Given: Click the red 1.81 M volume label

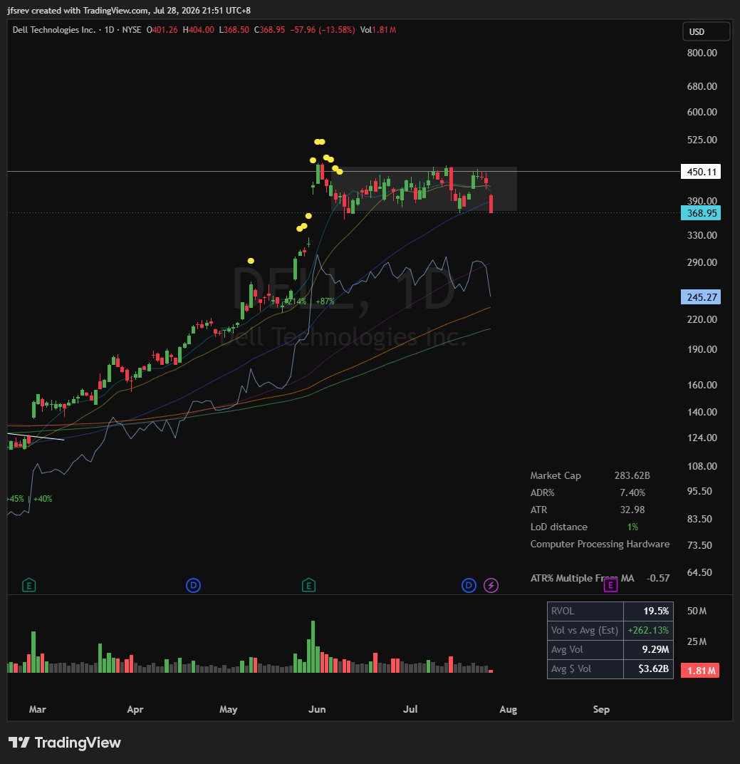Looking at the screenshot, I should pyautogui.click(x=700, y=671).
